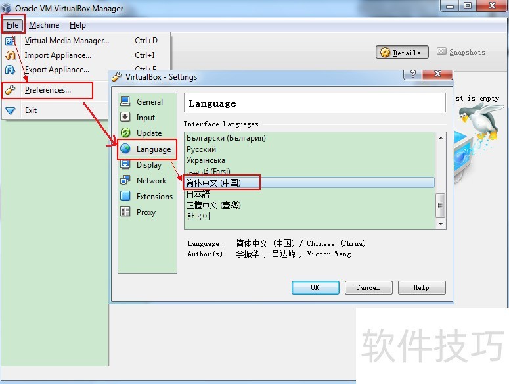Click the Network computers icon

[x=125, y=180]
